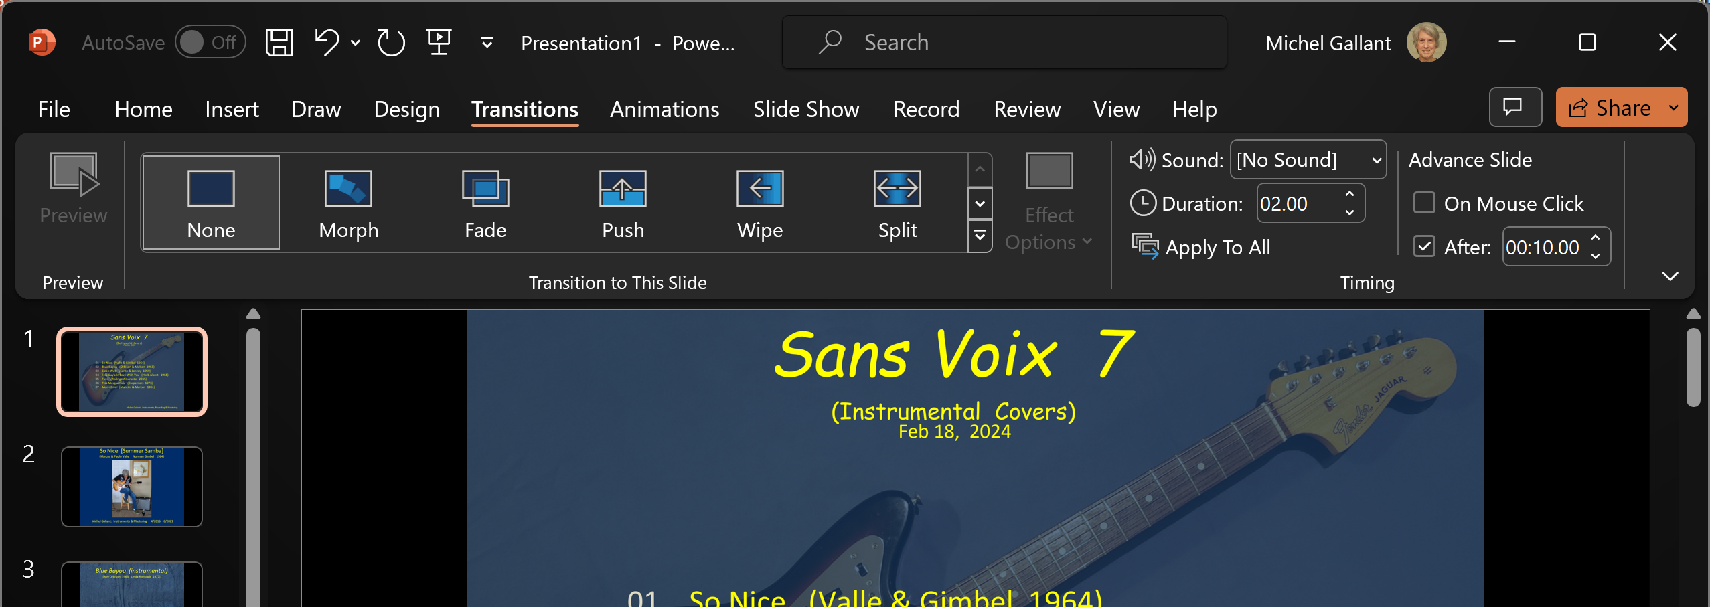The width and height of the screenshot is (1710, 607).
Task: Choose the Push transition effect
Action: coord(623,203)
